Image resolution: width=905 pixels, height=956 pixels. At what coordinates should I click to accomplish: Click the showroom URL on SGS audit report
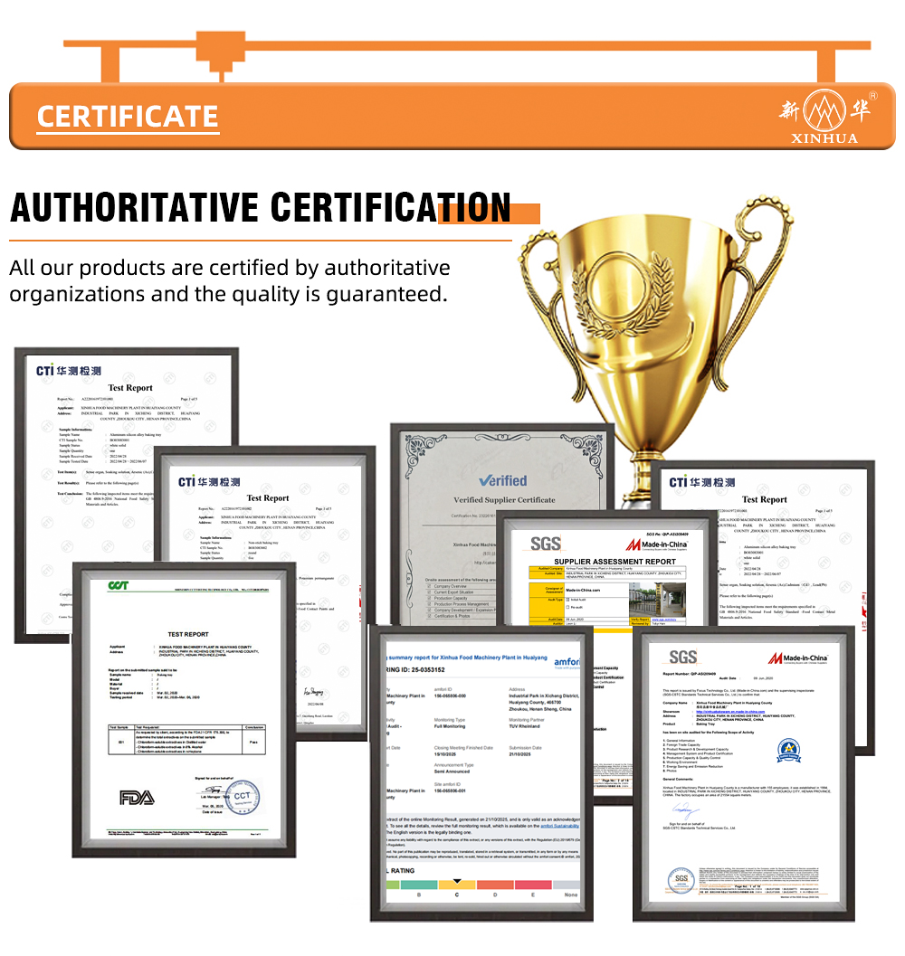coord(730,712)
